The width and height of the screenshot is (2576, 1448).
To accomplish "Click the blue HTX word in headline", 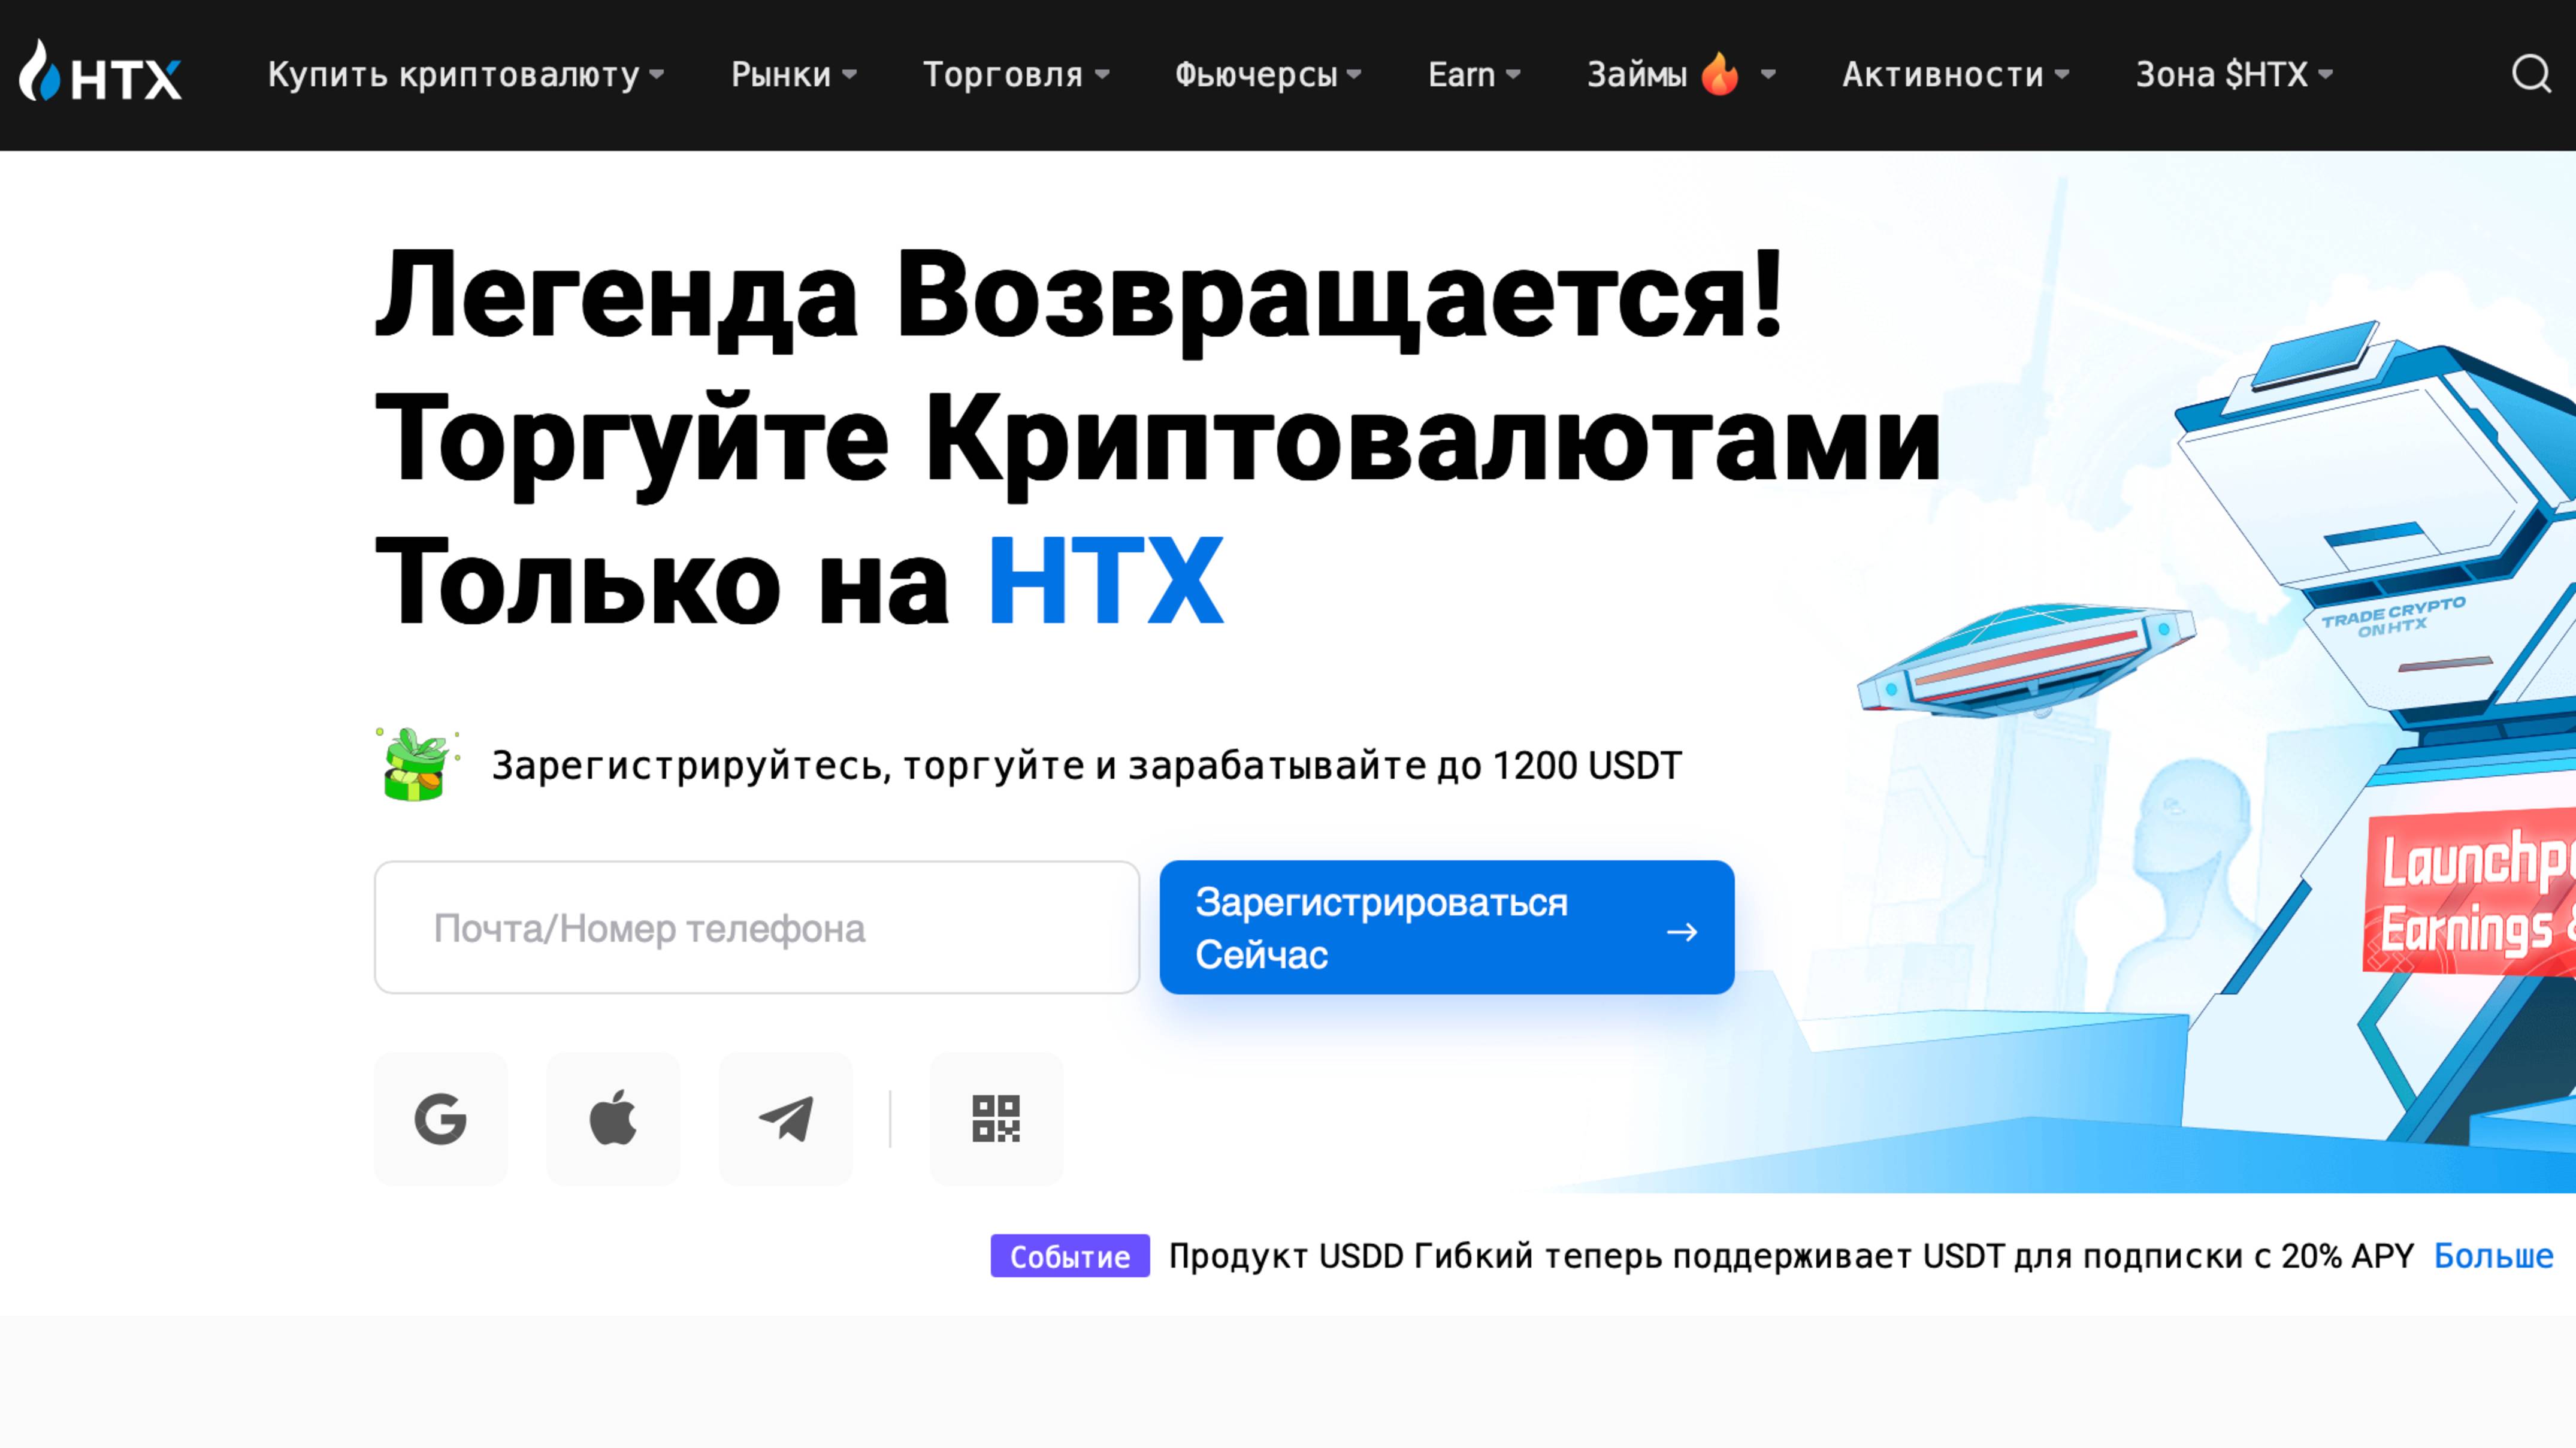I will click(x=1105, y=582).
